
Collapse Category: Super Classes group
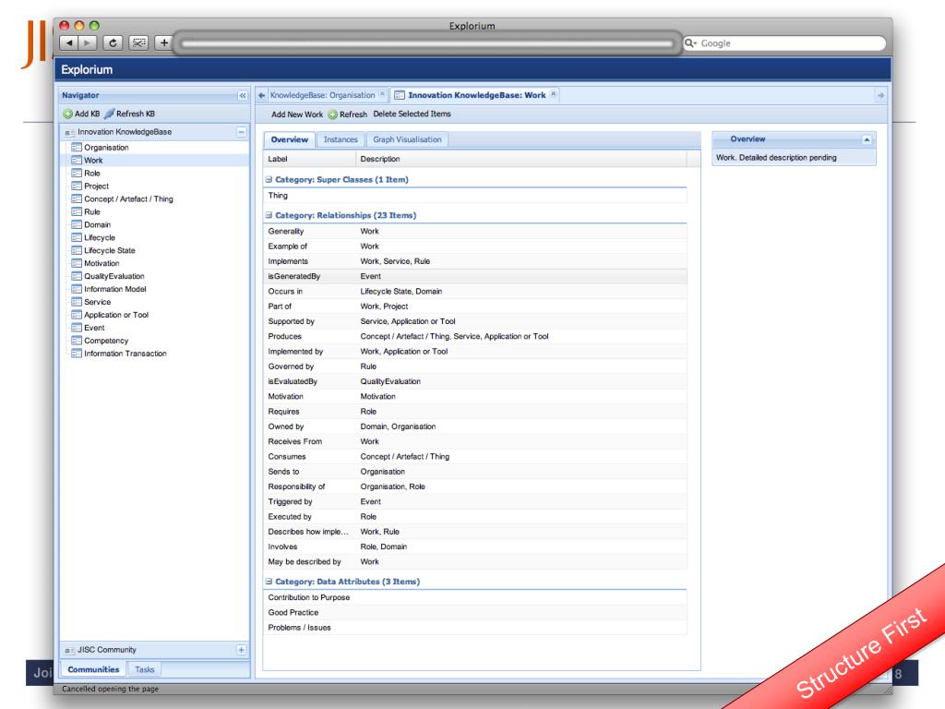[x=269, y=180]
